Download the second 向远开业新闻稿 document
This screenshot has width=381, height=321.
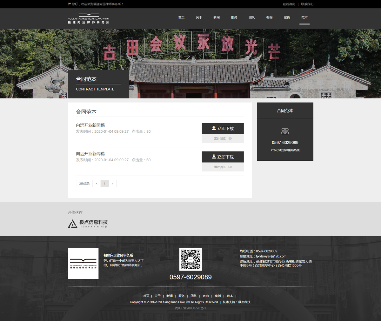click(223, 157)
